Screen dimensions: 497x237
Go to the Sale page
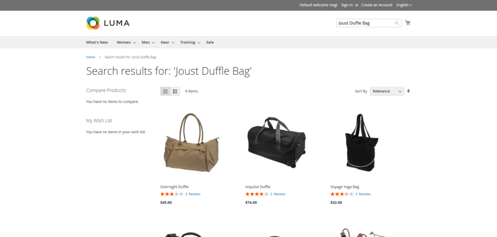210,42
